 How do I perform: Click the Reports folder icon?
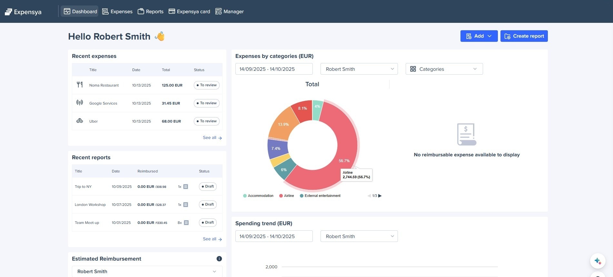click(x=141, y=12)
